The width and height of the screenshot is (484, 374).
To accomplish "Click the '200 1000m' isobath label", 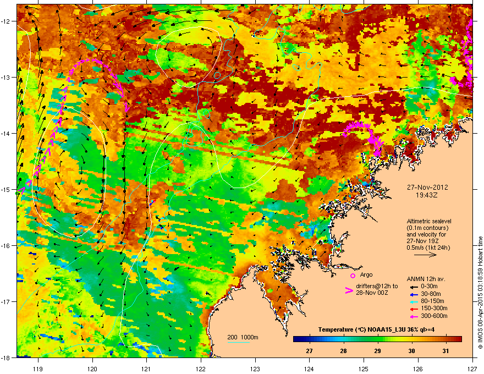I will [243, 337].
